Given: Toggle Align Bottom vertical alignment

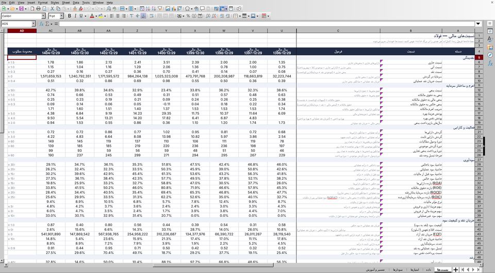Looking at the screenshot, I should tap(143, 16).
